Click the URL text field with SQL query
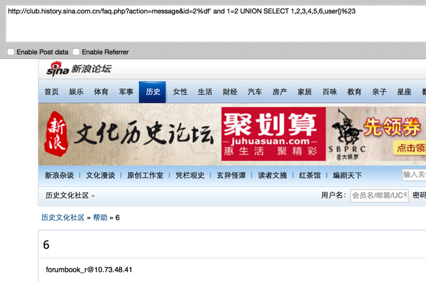Viewport: 426px width, 282px height. 216,24
